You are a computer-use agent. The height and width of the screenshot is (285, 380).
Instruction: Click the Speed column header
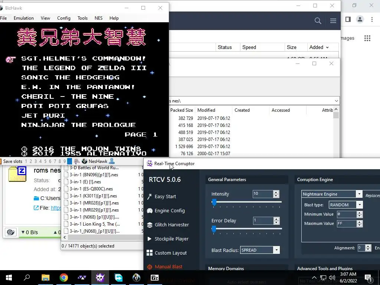[249, 47]
